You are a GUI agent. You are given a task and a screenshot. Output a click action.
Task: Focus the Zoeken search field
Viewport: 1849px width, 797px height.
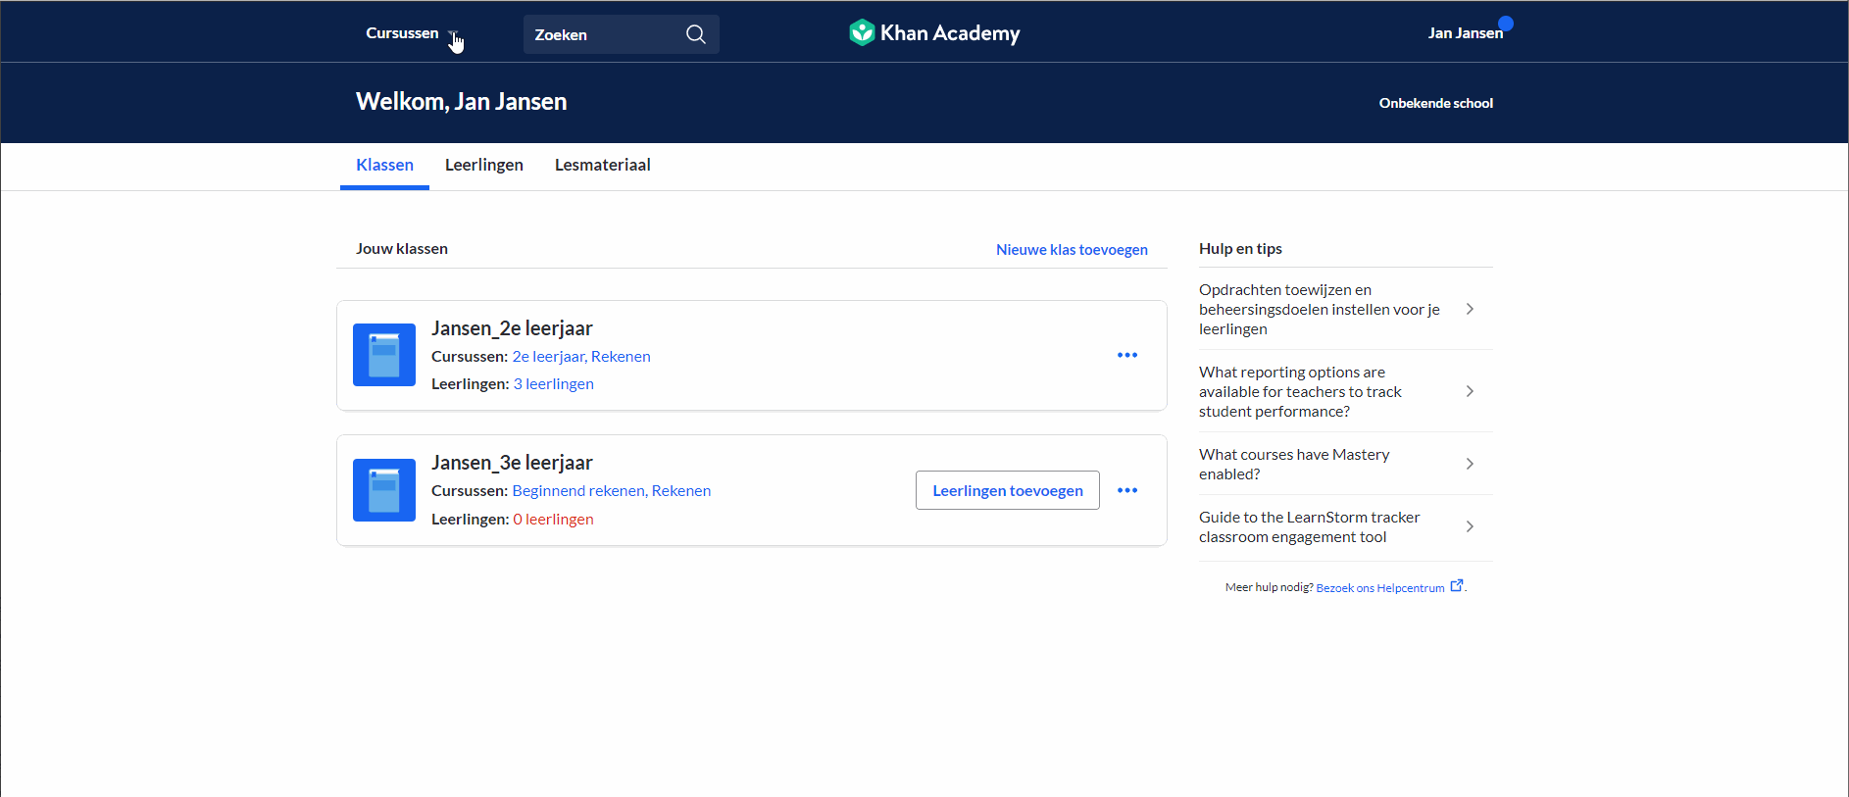pyautogui.click(x=621, y=34)
